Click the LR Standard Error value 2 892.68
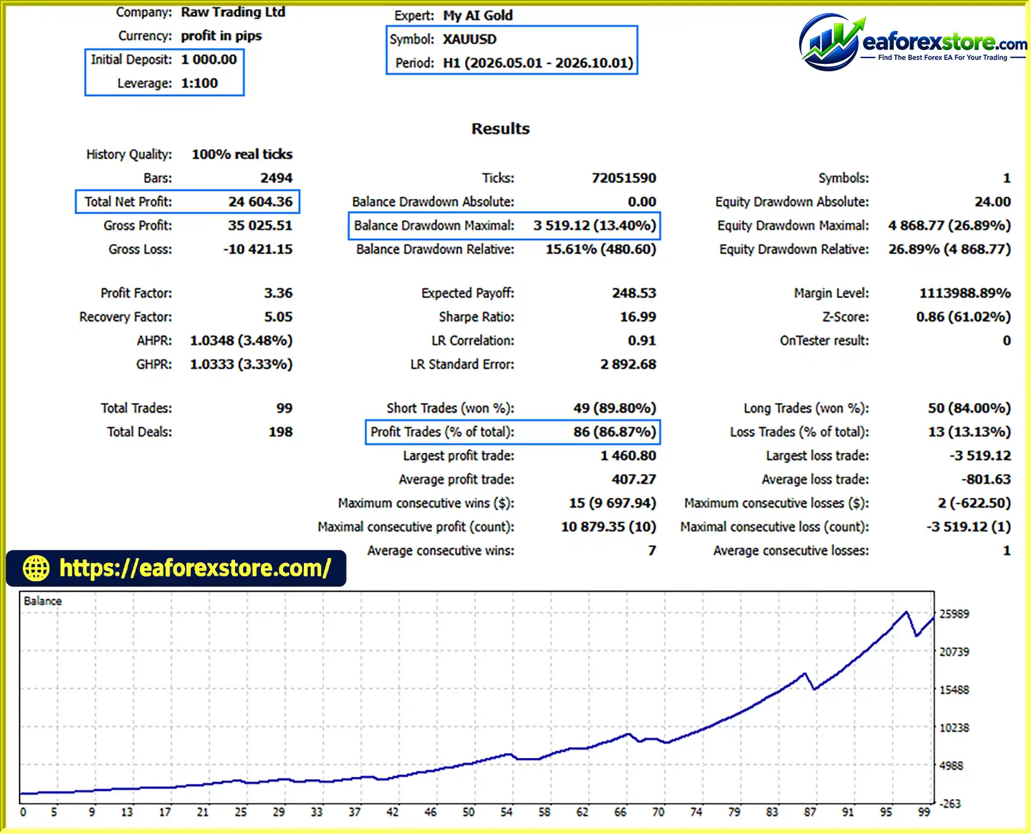This screenshot has width=1031, height=834. click(628, 365)
